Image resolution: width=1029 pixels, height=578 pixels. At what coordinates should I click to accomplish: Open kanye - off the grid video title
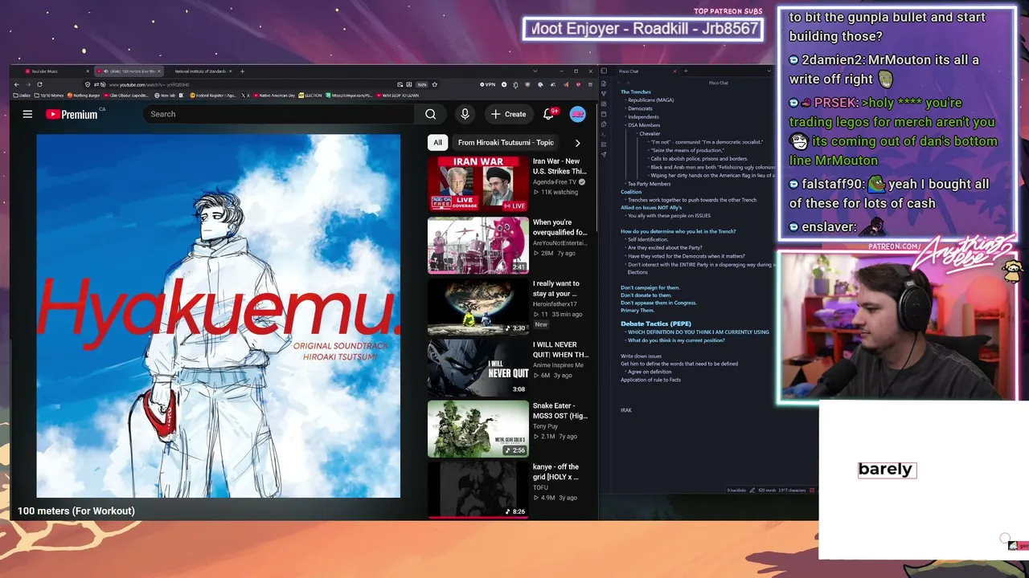pos(556,472)
